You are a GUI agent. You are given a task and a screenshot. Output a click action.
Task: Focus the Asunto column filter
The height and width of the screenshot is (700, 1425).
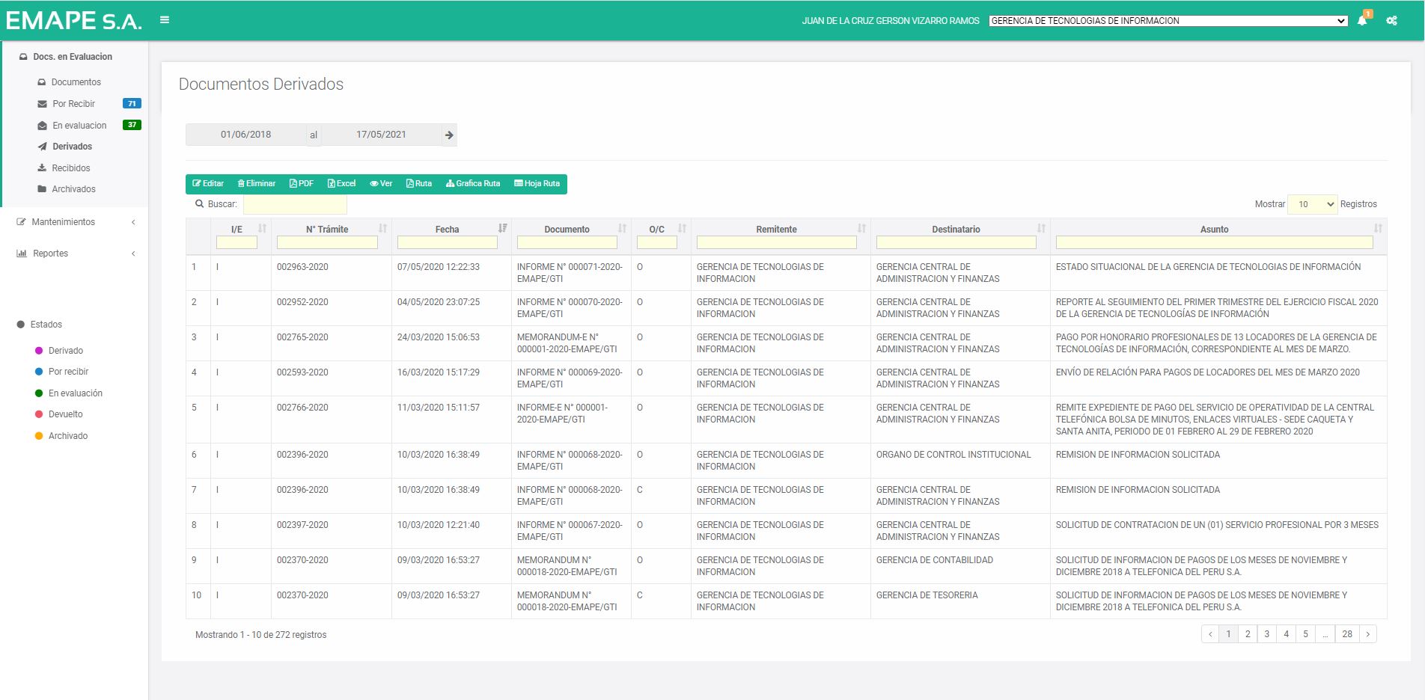pos(1214,242)
